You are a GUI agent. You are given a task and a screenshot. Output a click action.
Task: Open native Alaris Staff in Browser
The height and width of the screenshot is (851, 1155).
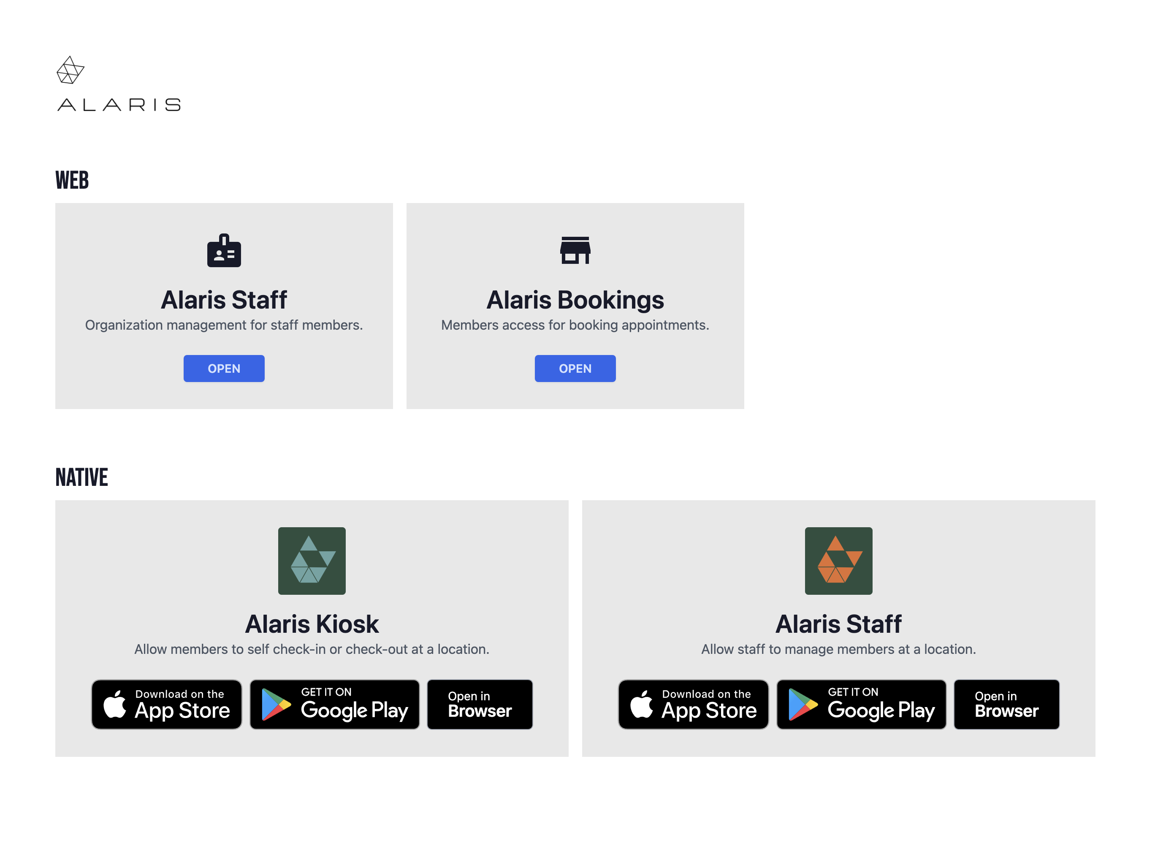[1006, 704]
